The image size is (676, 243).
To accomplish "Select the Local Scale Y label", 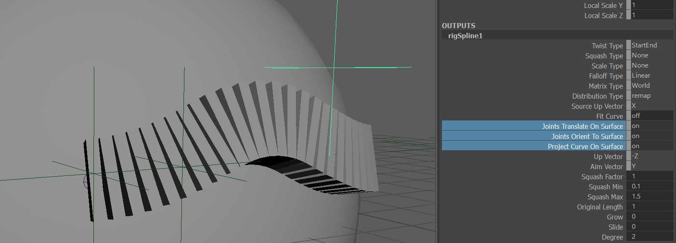I will pyautogui.click(x=603, y=5).
